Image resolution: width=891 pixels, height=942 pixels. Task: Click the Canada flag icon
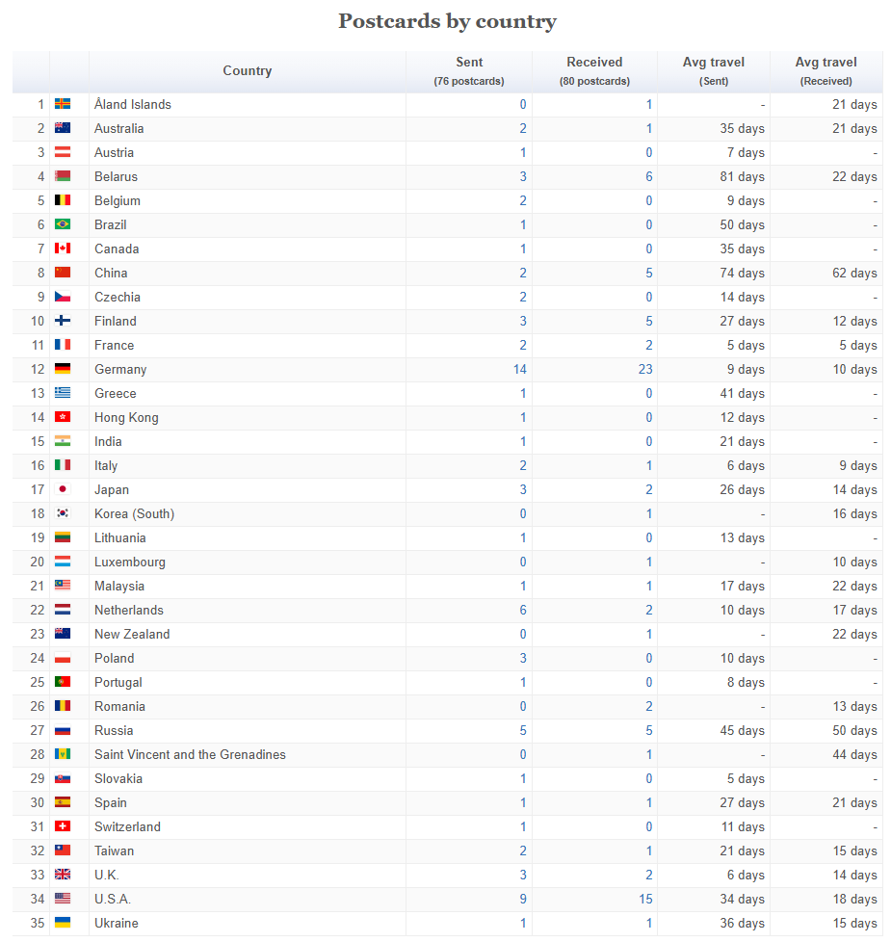(x=63, y=249)
